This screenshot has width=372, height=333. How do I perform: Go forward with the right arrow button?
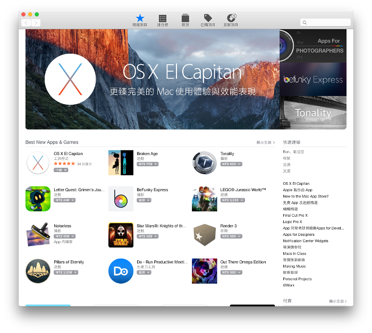[x=36, y=23]
